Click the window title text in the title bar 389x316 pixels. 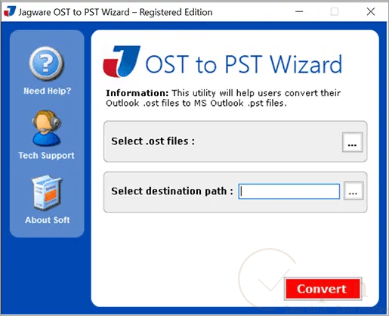click(116, 12)
